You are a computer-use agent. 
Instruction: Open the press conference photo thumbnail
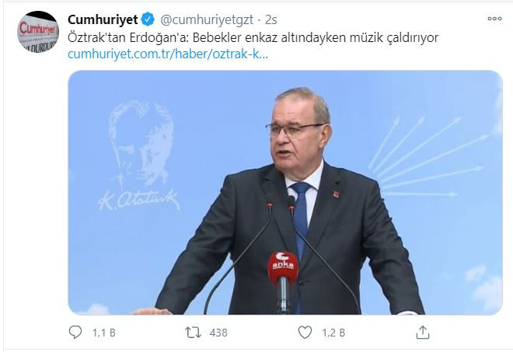pyautogui.click(x=285, y=193)
